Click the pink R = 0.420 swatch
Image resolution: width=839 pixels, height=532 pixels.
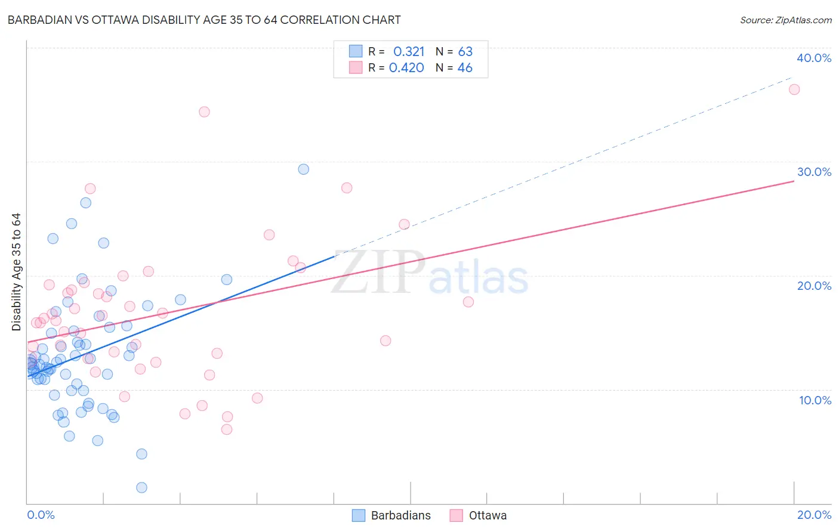point(356,67)
